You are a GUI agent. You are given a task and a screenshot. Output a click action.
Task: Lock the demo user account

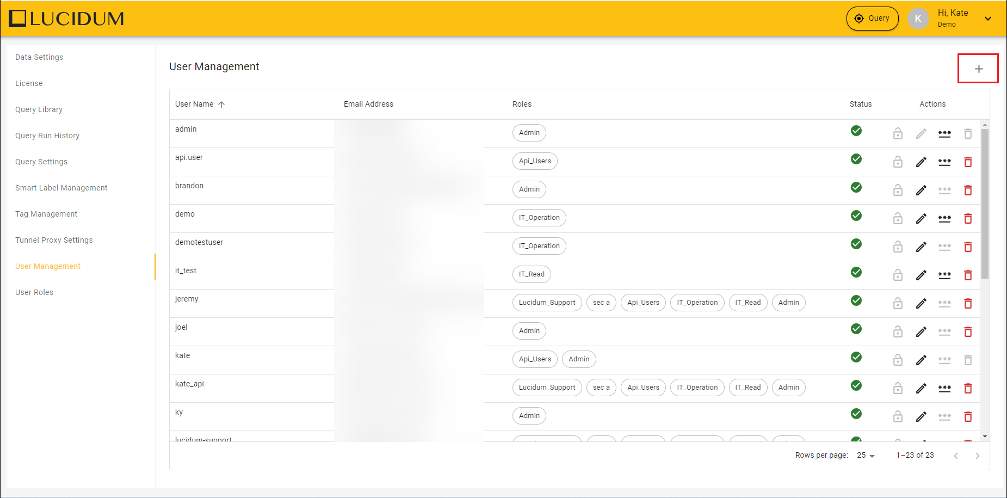[x=898, y=219]
